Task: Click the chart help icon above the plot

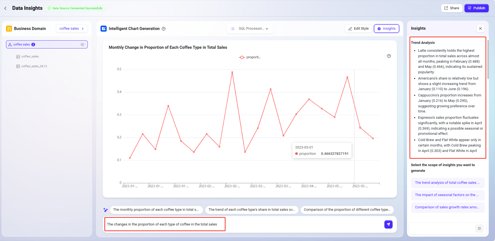Action: coord(389,56)
